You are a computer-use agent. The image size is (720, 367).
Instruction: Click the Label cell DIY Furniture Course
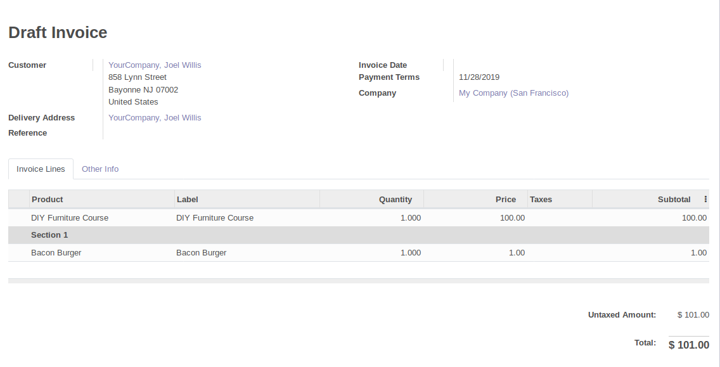[x=215, y=217]
